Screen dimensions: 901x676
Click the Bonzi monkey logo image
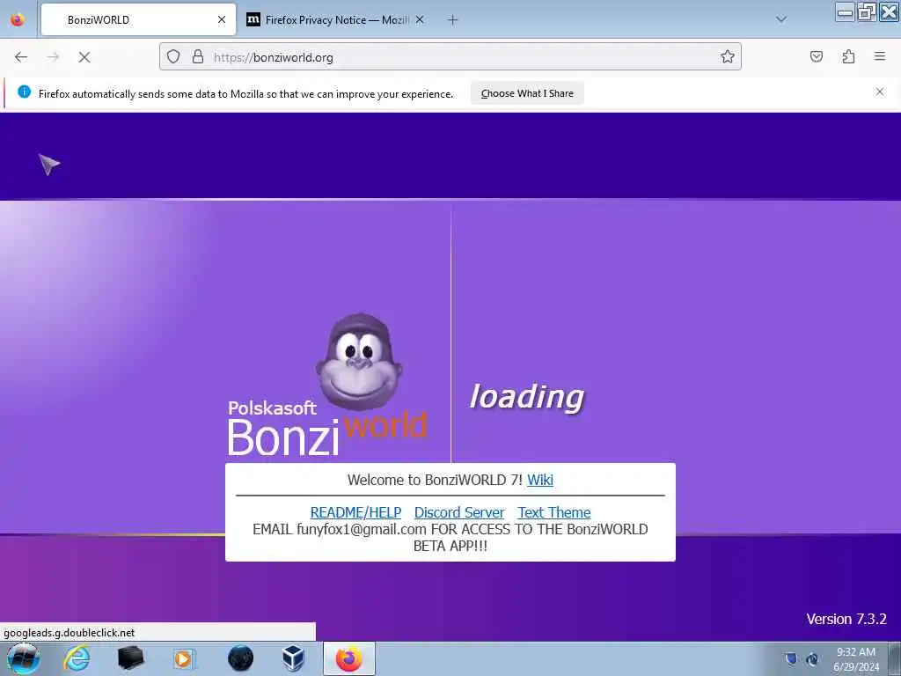pos(359,361)
